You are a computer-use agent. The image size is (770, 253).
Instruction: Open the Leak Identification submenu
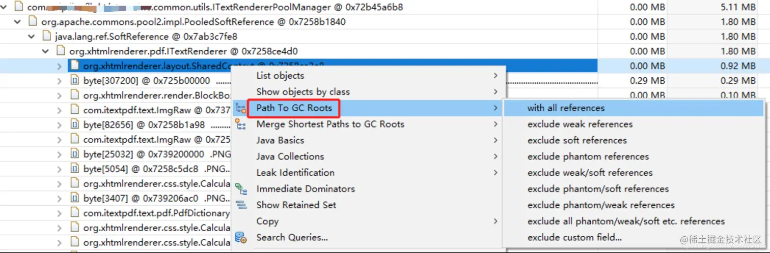click(375, 173)
